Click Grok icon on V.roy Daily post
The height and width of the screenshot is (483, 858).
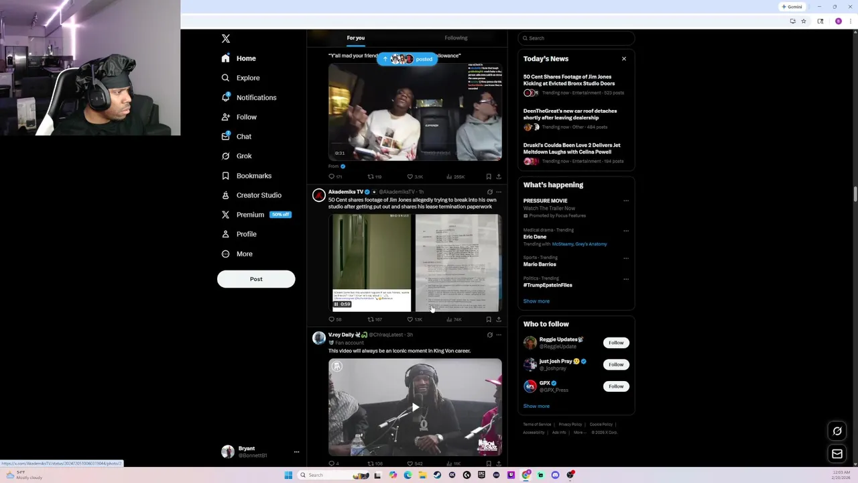click(489, 335)
